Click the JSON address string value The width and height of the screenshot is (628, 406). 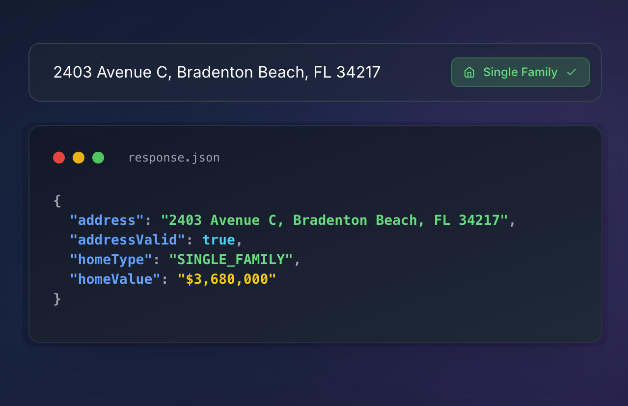pos(334,220)
